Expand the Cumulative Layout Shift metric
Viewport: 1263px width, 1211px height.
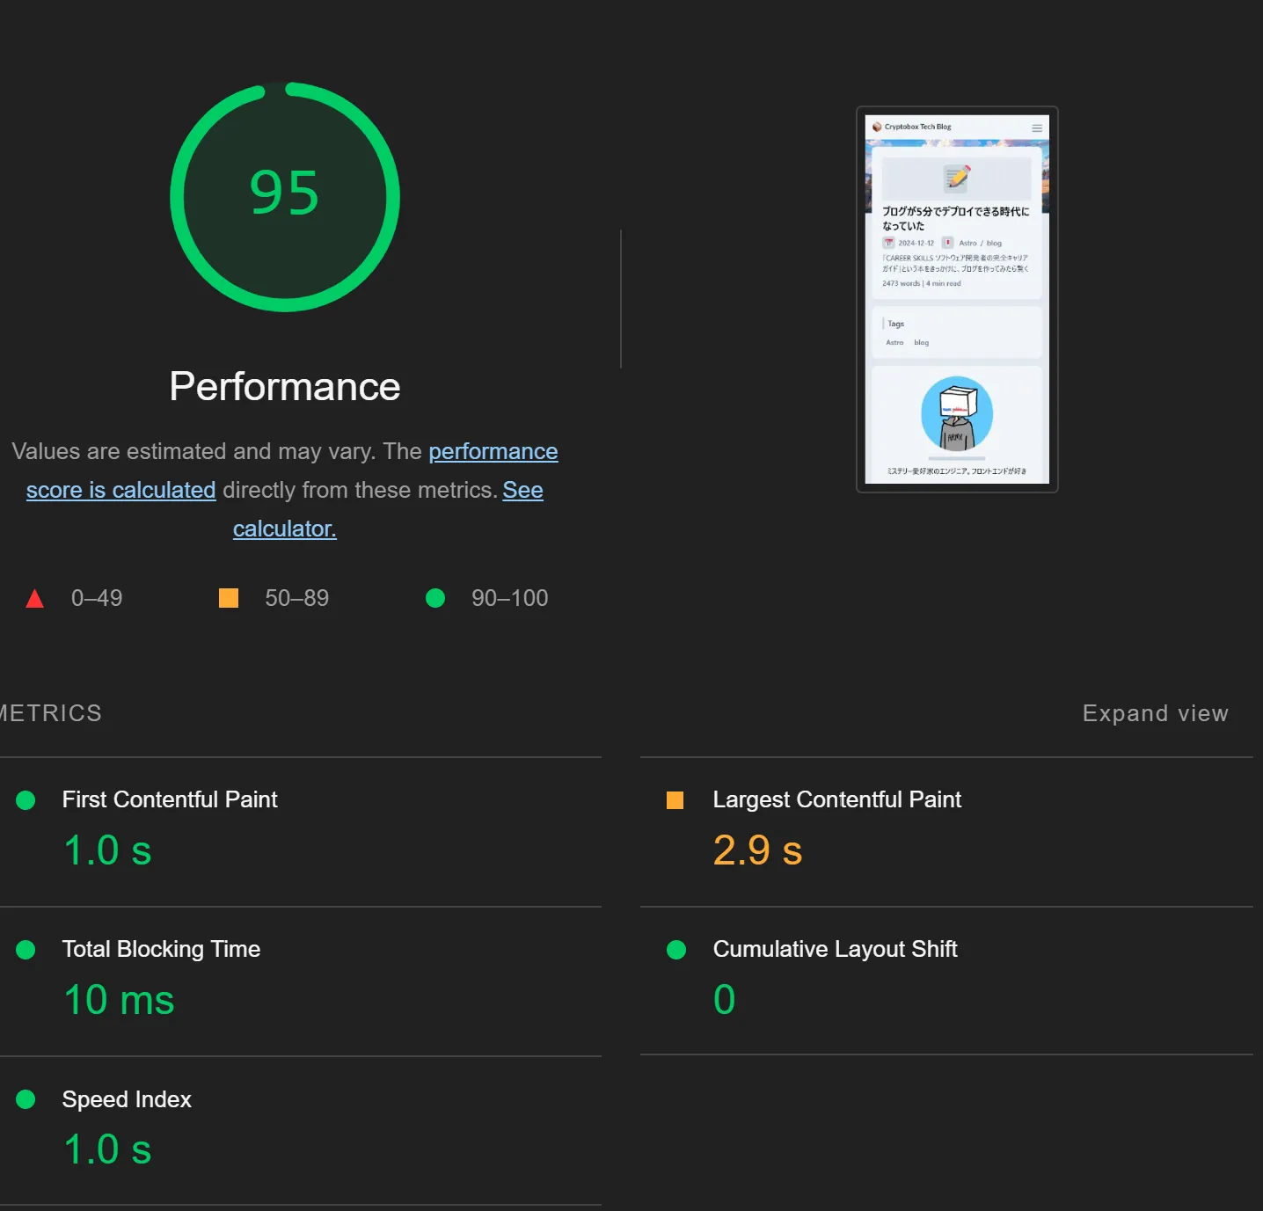click(835, 950)
